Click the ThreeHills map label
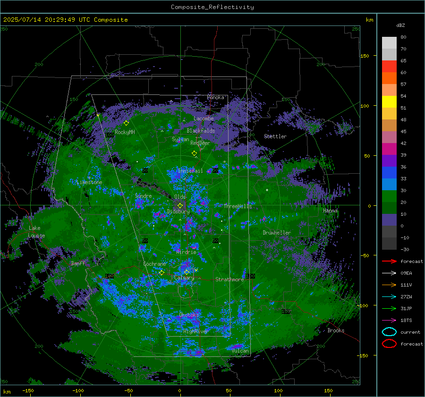 click(x=238, y=206)
